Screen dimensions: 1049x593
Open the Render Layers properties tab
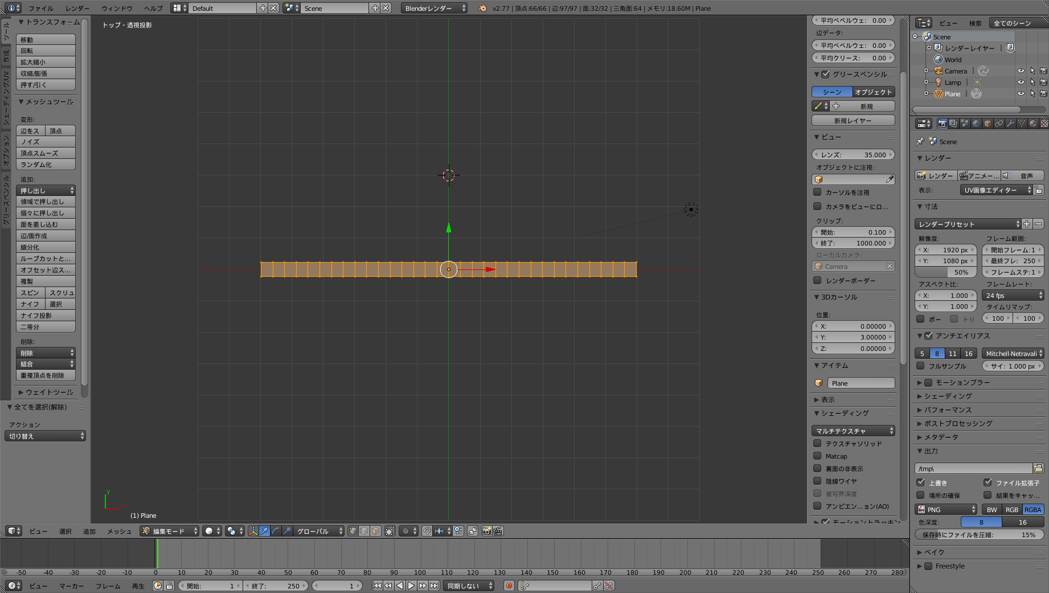(x=953, y=124)
